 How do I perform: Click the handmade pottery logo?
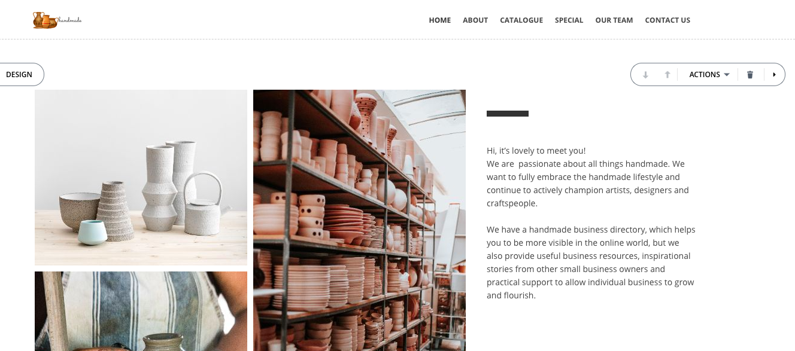click(x=57, y=20)
